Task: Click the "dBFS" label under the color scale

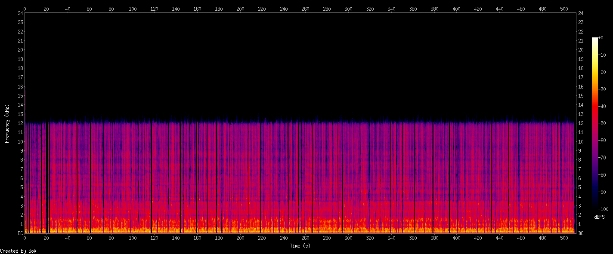Action: [x=599, y=217]
